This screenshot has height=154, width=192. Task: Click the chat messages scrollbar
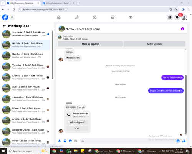pos(186,104)
